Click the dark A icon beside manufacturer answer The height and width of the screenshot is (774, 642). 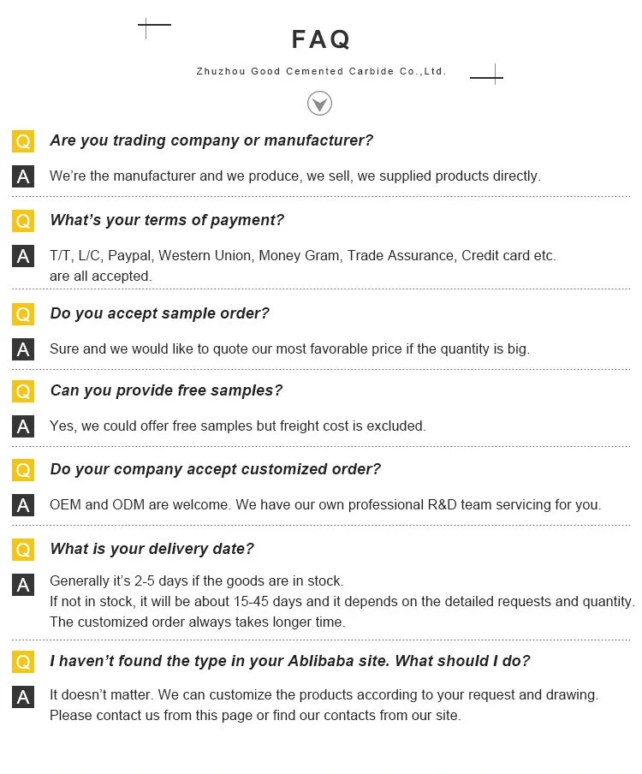click(23, 176)
